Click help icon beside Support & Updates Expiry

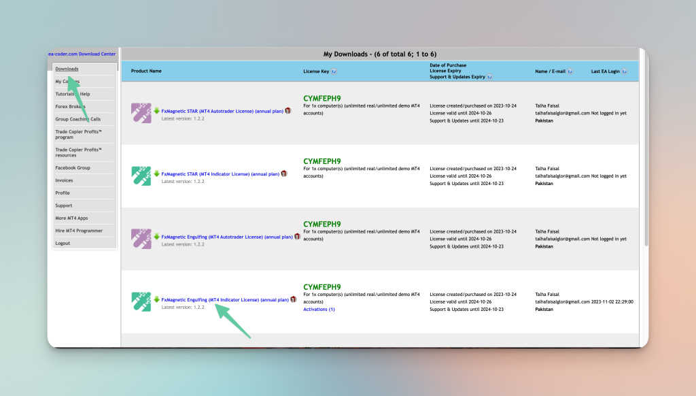point(489,77)
